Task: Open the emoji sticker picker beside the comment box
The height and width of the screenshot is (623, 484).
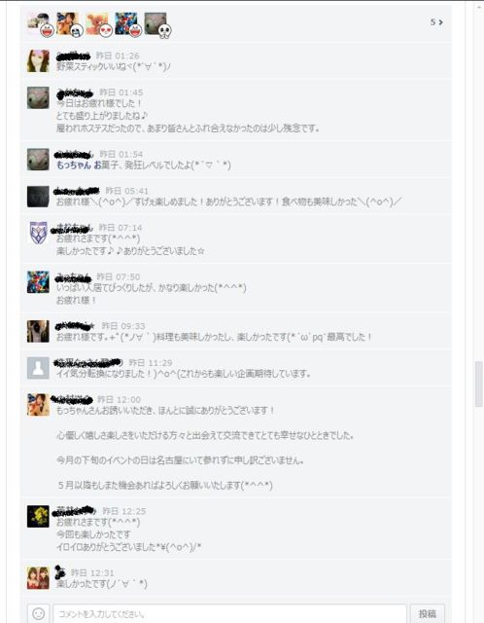Action: (x=38, y=613)
